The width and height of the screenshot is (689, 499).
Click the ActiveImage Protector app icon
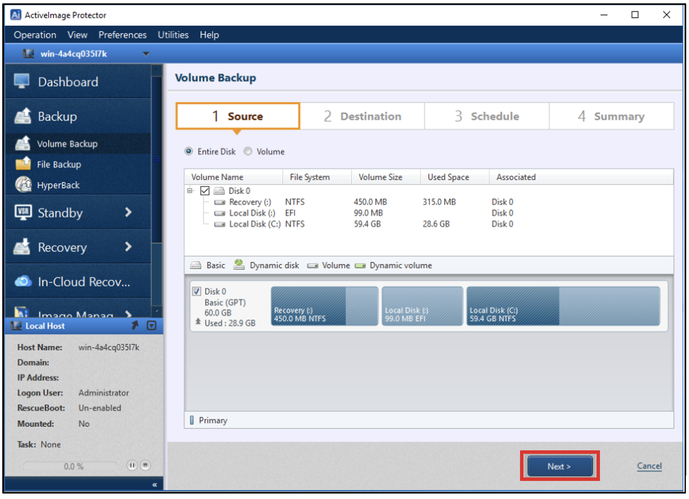(16, 14)
